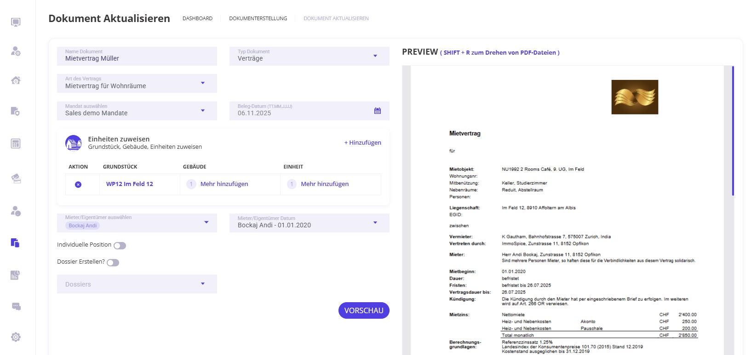Remove the WP12 Im Feld 12 row
751x355 pixels.
click(x=78, y=184)
